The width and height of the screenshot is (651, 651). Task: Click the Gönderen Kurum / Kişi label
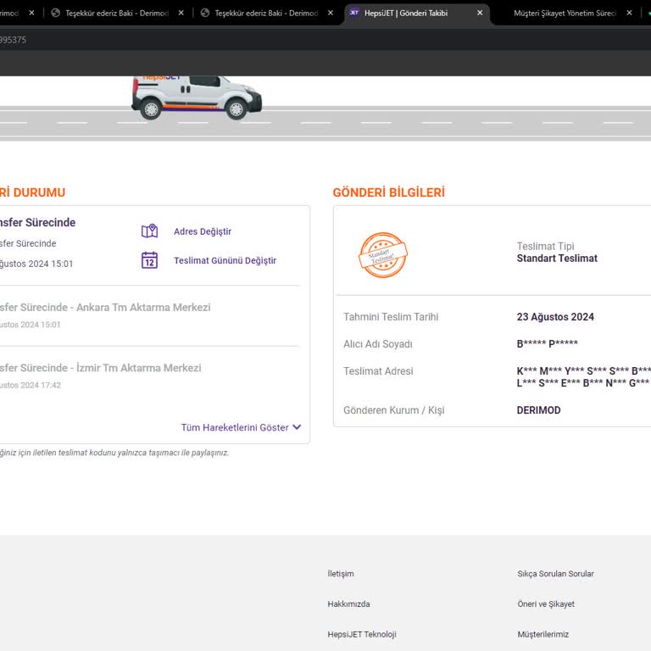(393, 410)
